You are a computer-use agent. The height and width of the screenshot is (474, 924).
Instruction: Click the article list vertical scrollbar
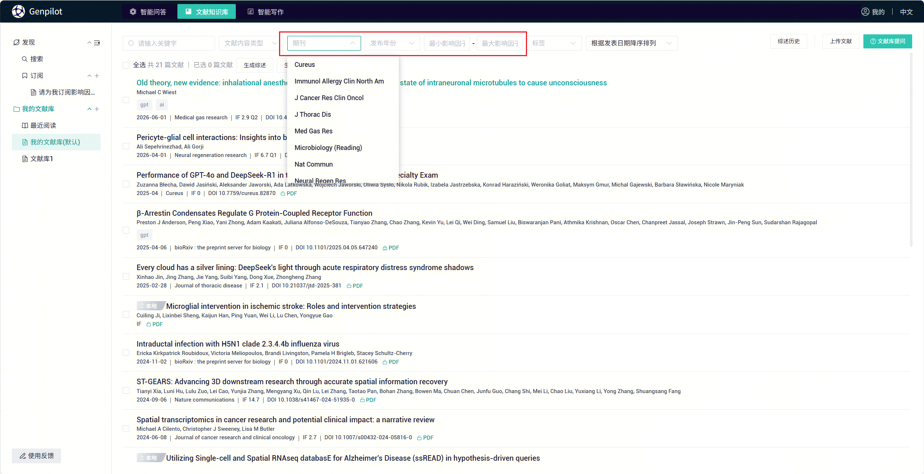[911, 148]
